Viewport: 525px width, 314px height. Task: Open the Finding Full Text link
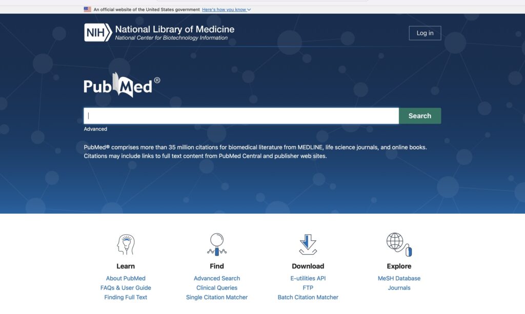(126, 297)
